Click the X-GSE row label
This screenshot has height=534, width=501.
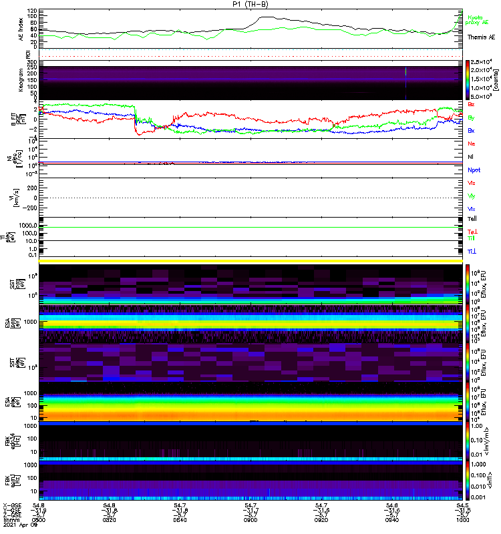pyautogui.click(x=12, y=505)
